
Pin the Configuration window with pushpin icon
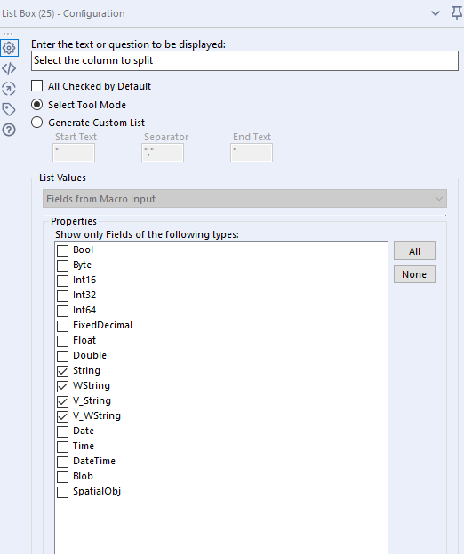tap(457, 13)
